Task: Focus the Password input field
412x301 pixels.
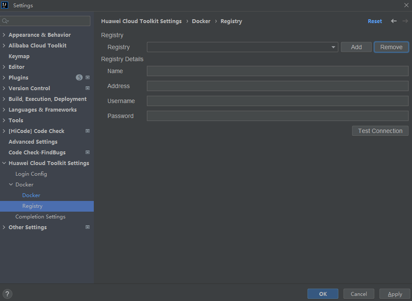Action: [x=278, y=116]
